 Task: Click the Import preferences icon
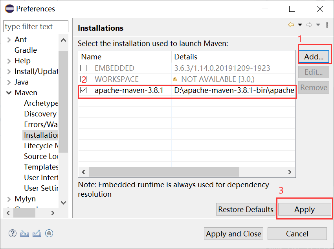25,233
